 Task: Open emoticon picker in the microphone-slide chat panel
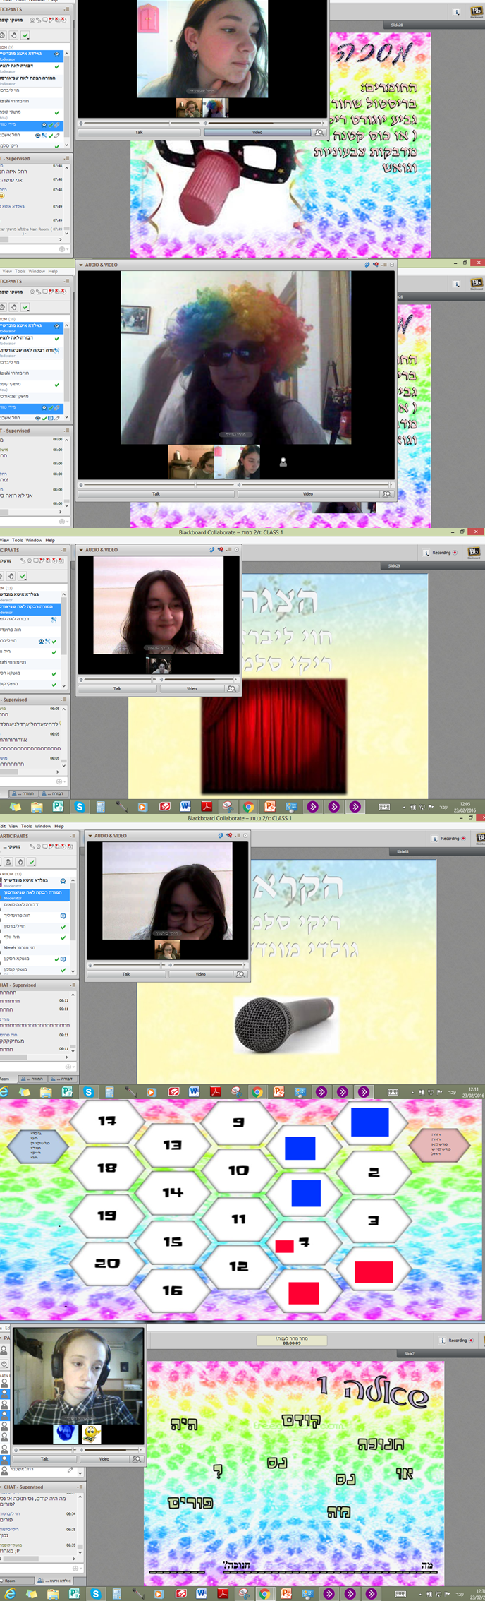[68, 1067]
